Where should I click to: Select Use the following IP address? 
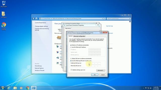(x=71, y=47)
